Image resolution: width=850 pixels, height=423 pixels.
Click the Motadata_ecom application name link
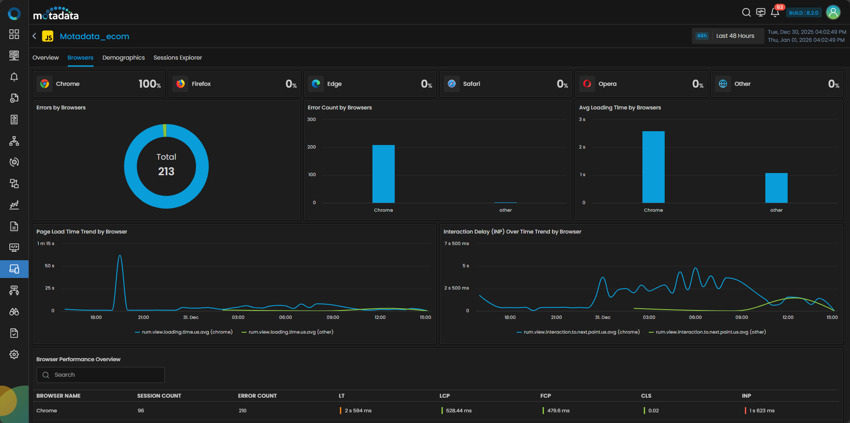point(94,36)
